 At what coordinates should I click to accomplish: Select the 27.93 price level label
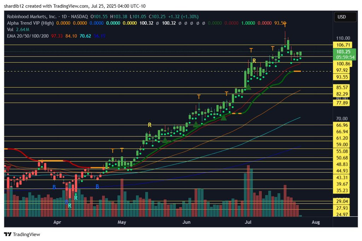point(342,208)
